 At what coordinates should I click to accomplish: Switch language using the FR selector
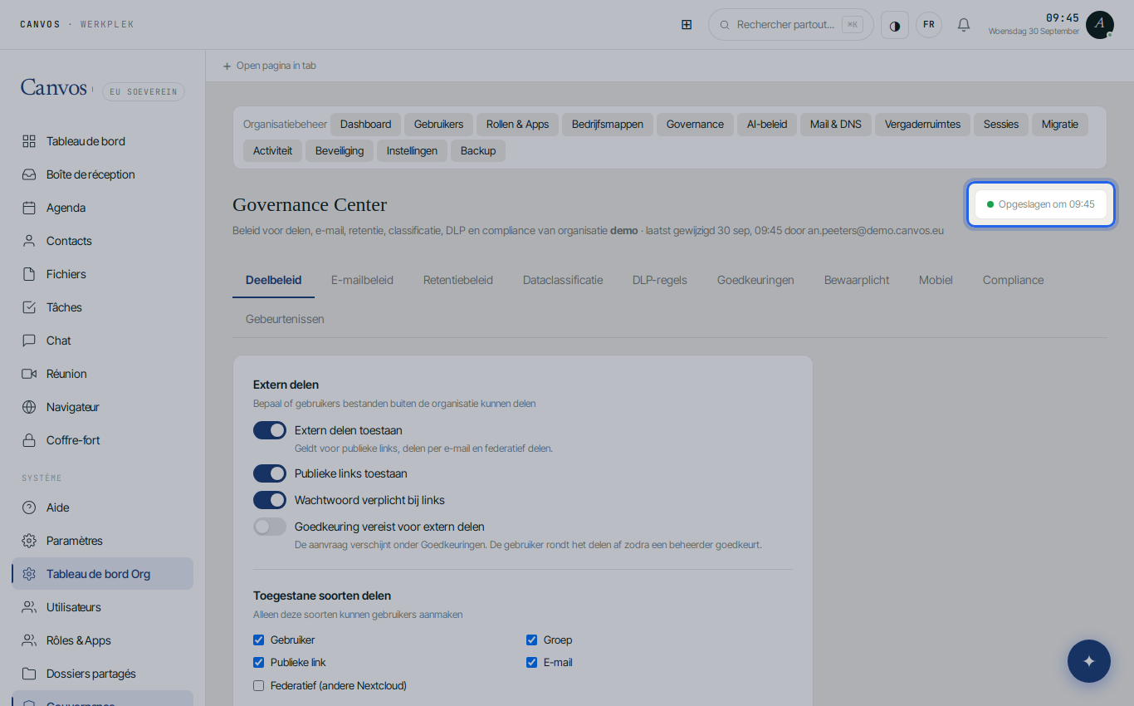929,25
